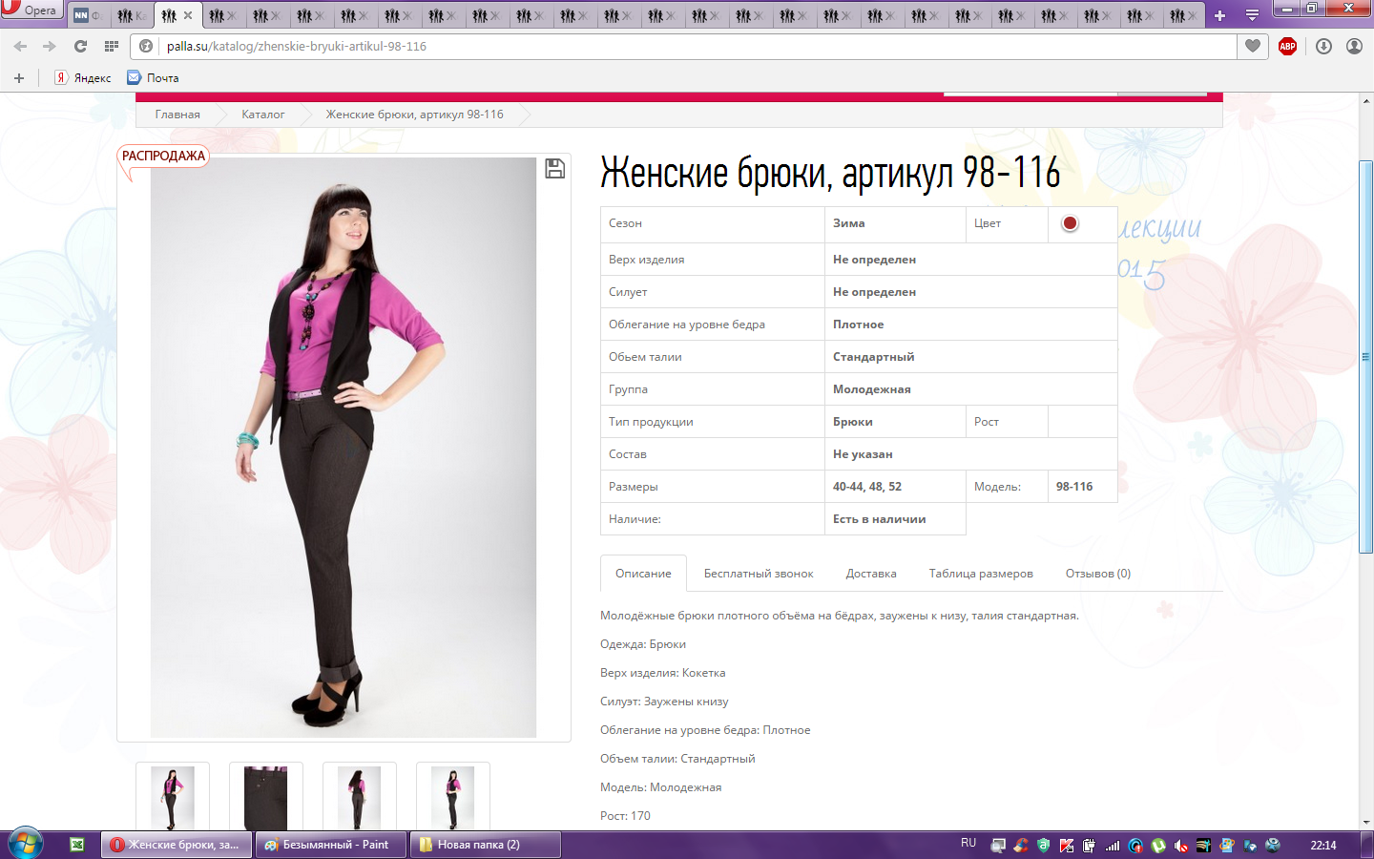Image resolution: width=1374 pixels, height=859 pixels.
Task: Switch to Бесплатный звонок tab
Action: [x=759, y=574]
